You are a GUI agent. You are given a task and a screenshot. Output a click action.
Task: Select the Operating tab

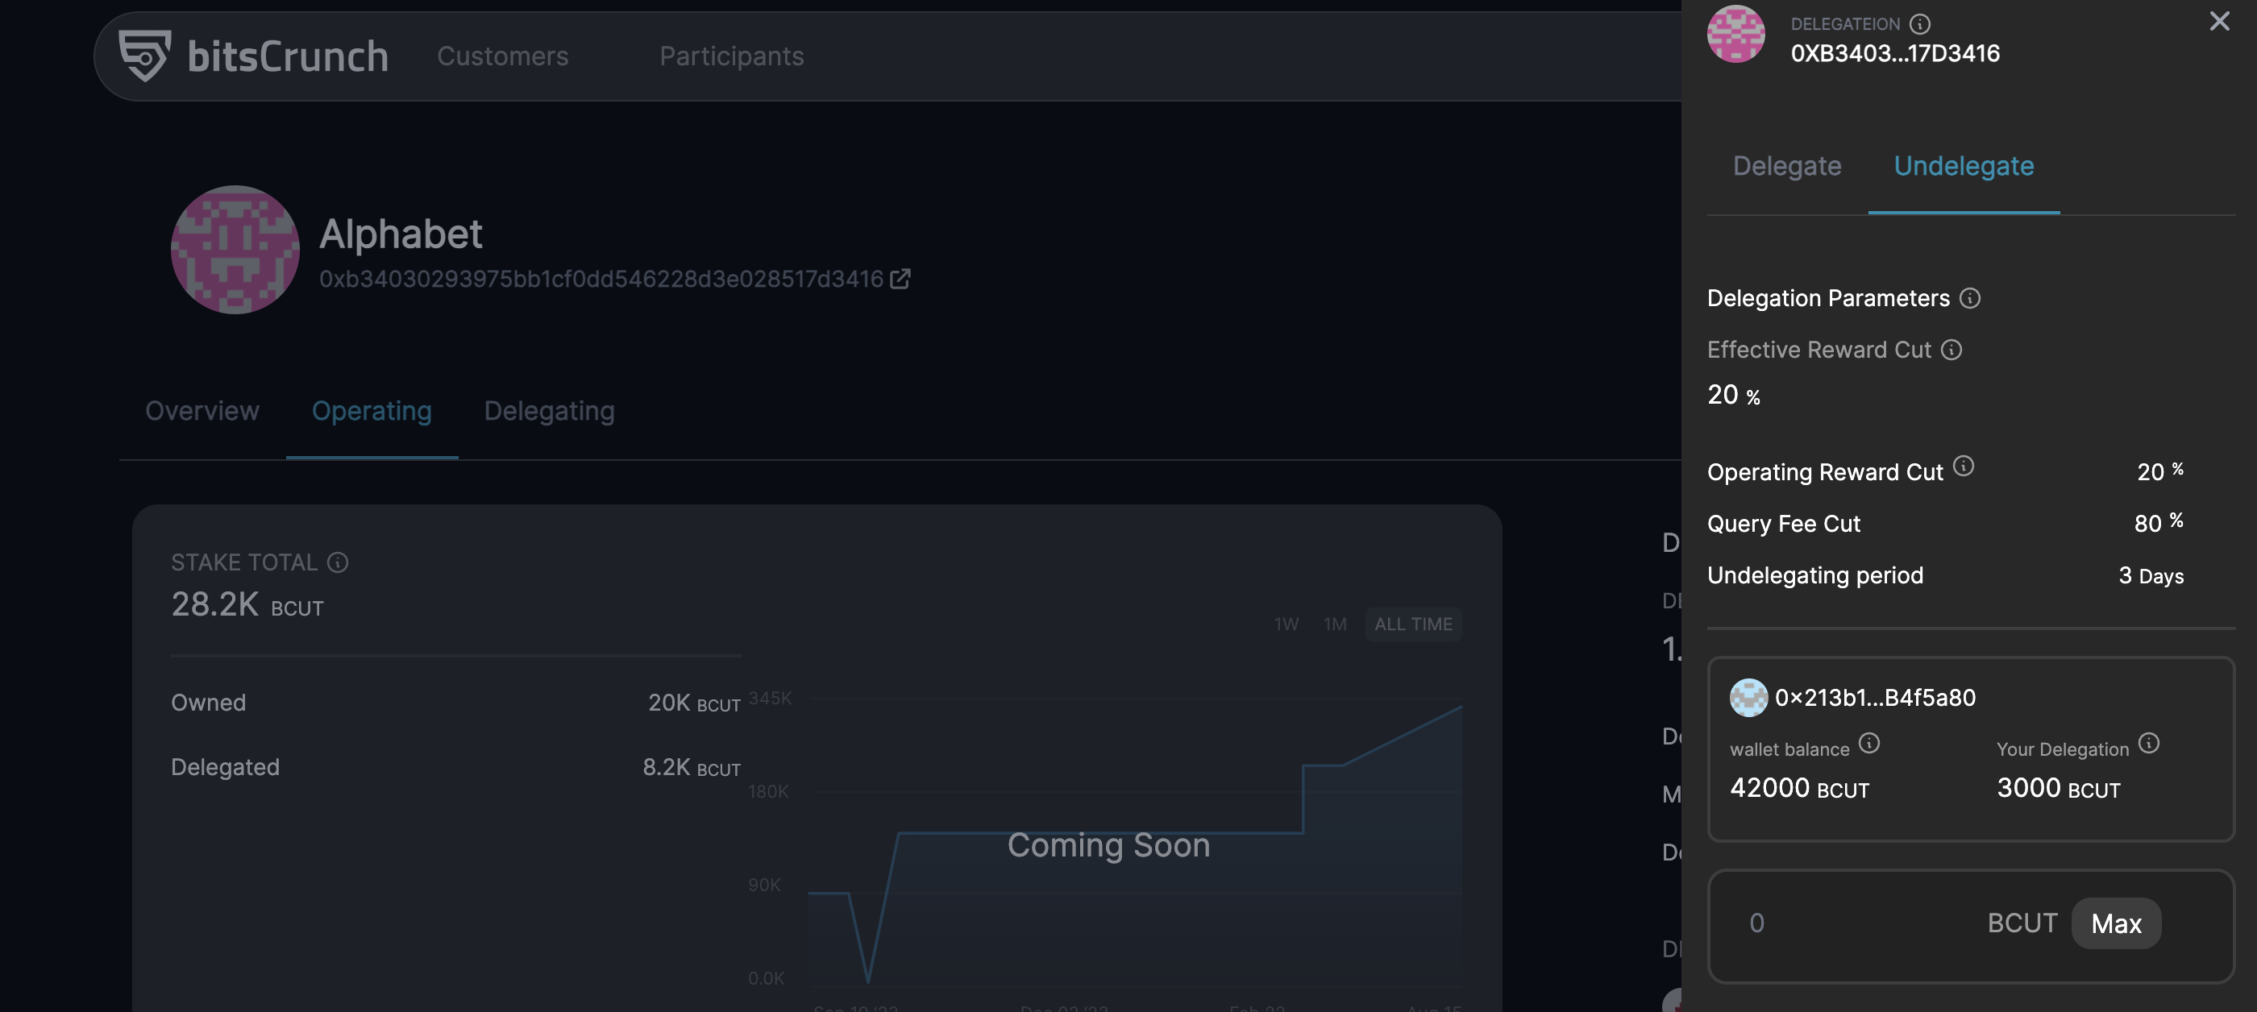click(x=372, y=412)
